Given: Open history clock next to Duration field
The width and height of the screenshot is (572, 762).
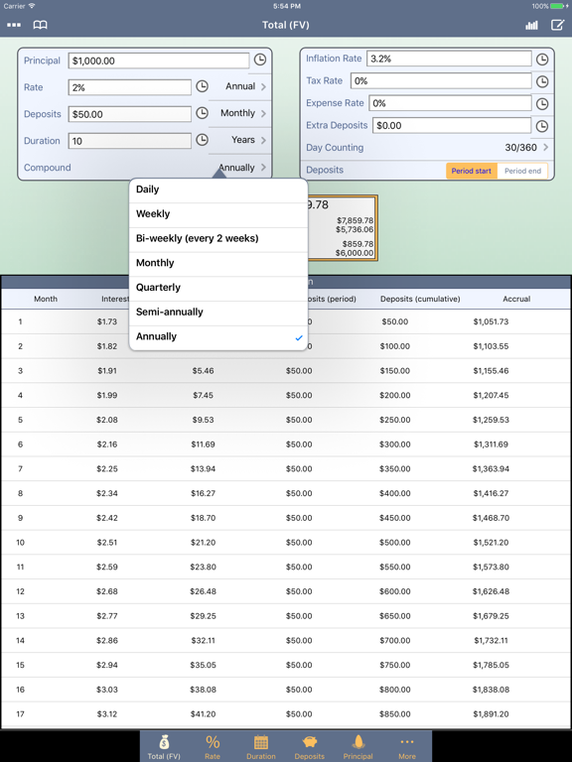Looking at the screenshot, I should click(x=202, y=140).
